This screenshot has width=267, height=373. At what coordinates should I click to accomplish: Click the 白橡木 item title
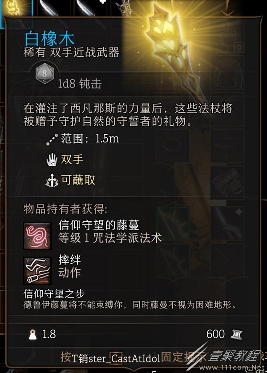(49, 39)
